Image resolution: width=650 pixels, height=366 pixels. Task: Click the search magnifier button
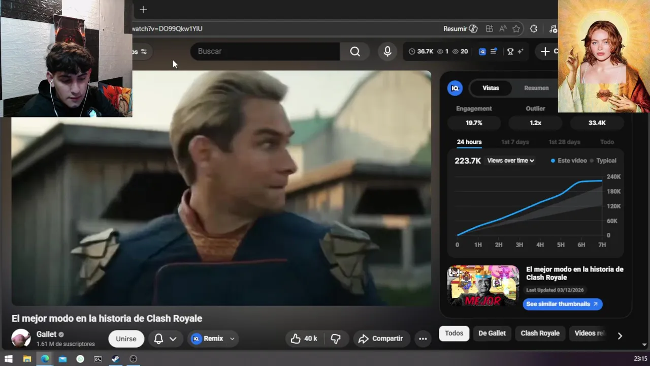coord(355,51)
